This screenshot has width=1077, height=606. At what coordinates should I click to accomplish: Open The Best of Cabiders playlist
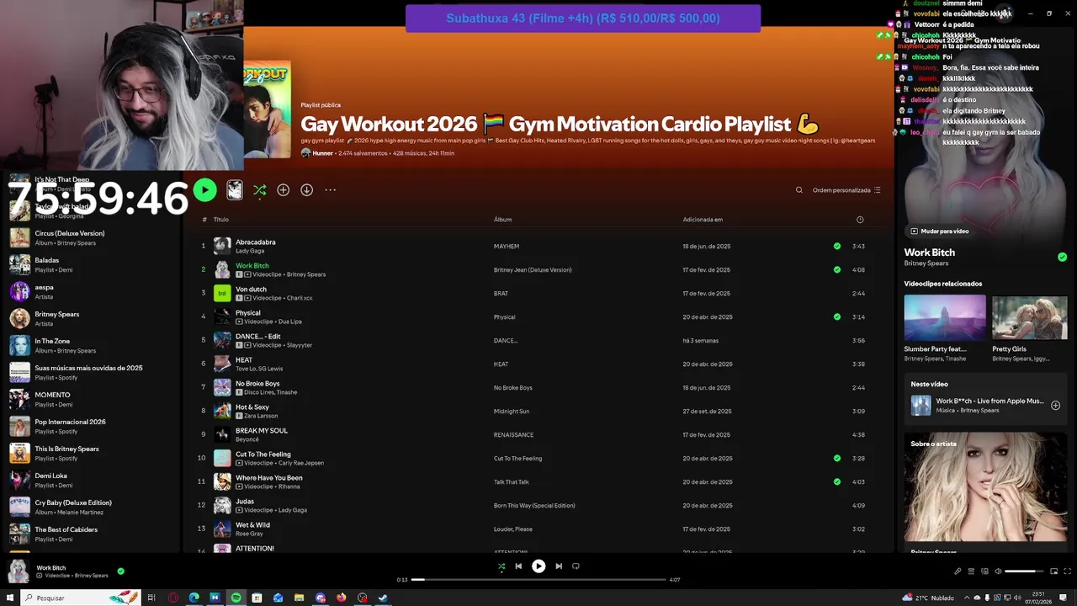coord(93,534)
